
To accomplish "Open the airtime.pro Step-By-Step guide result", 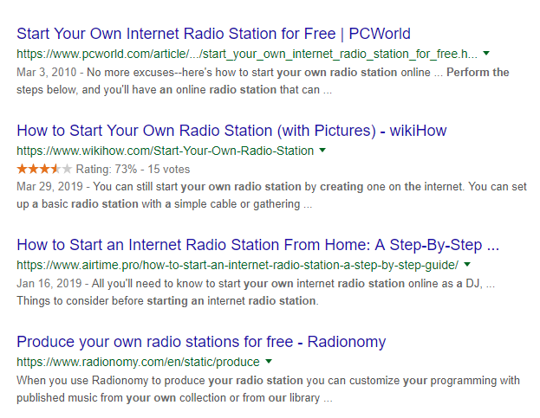I will pyautogui.click(x=258, y=245).
